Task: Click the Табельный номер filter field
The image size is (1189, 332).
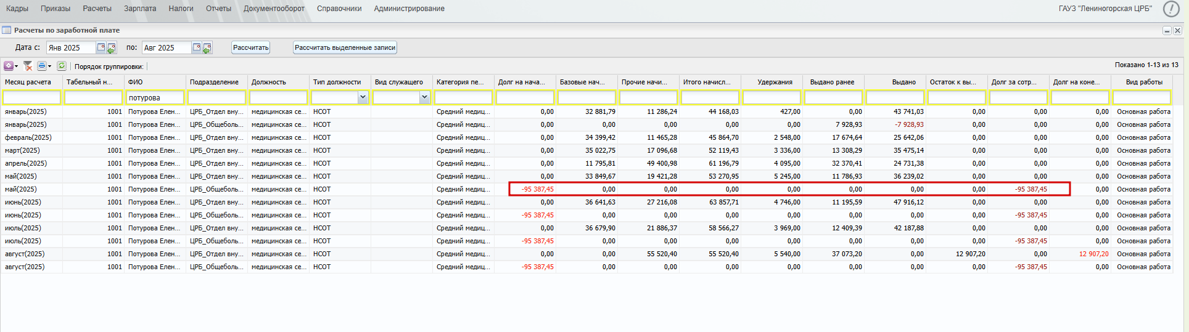Action: pos(93,97)
